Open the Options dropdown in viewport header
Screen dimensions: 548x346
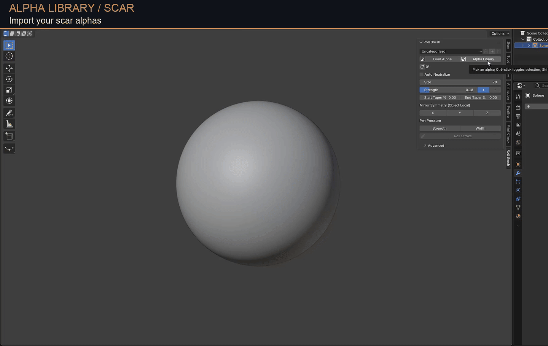point(500,33)
